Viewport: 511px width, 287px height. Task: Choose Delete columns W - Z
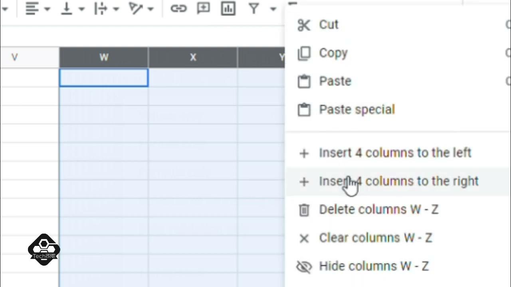click(378, 210)
